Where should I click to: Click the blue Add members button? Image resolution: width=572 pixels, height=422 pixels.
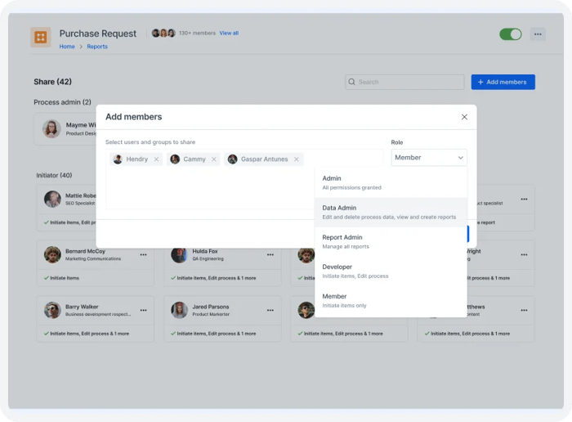(503, 82)
